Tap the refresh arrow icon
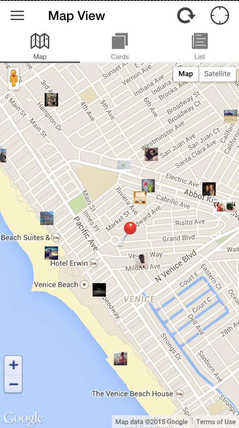The height and width of the screenshot is (428, 239). point(186,15)
